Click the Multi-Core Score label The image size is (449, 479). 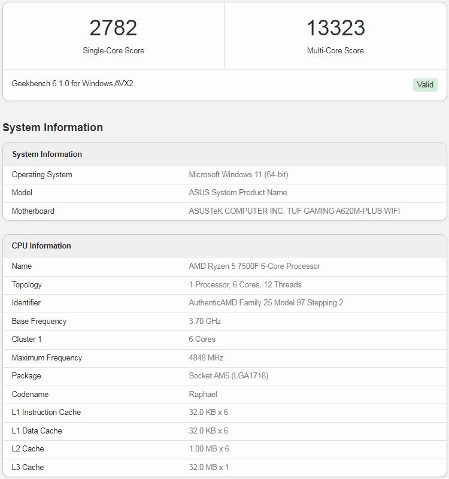coord(335,50)
